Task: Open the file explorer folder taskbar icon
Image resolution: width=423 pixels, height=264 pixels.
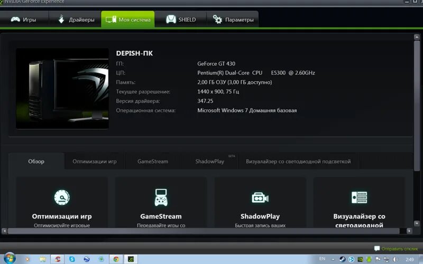Action: 43,259
